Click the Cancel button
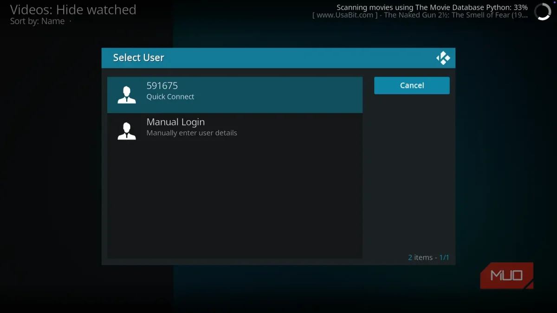 point(412,85)
